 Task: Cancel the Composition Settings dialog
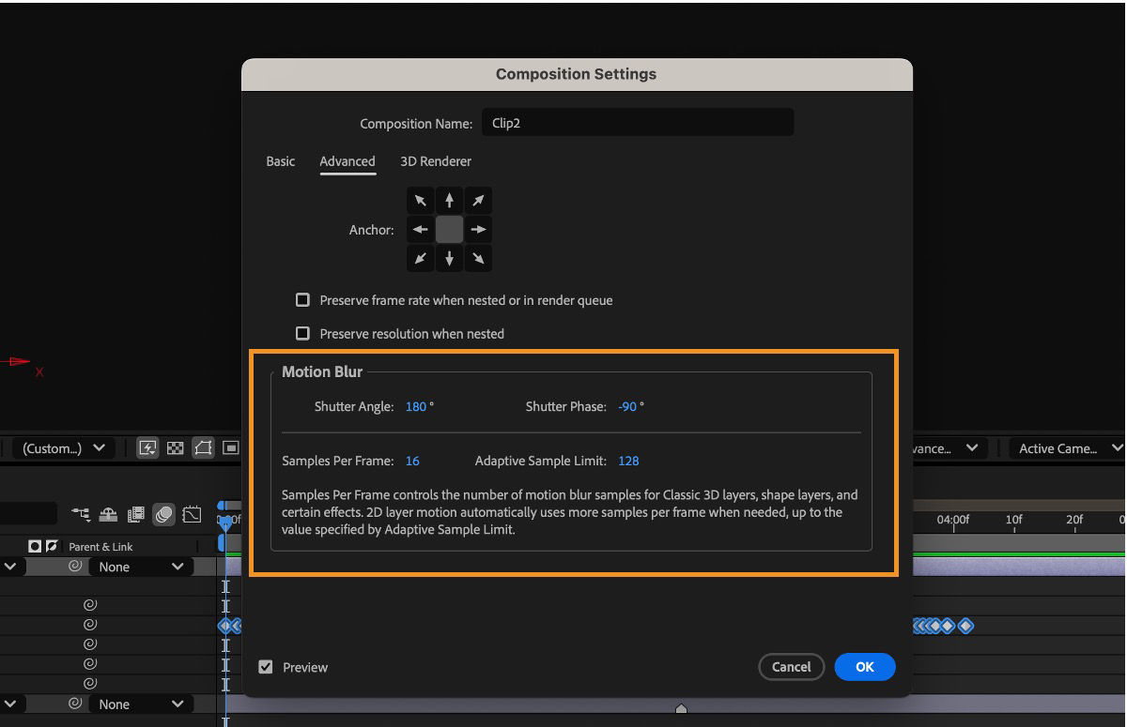coord(791,667)
